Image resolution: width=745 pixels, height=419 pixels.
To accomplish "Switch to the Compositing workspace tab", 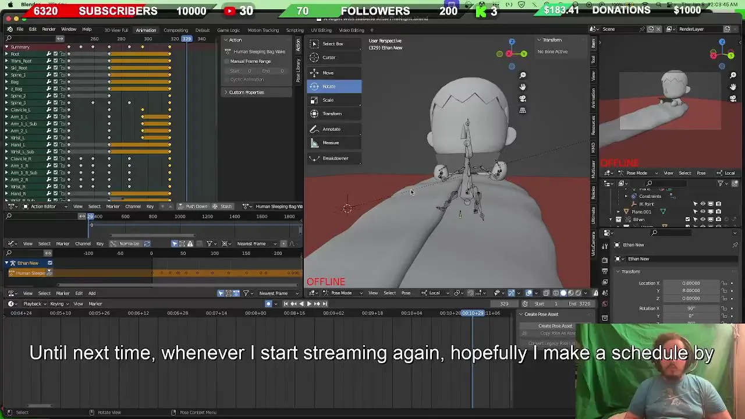I will (x=176, y=30).
